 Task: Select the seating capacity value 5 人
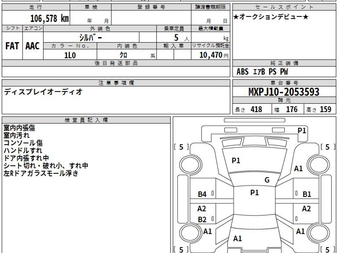coord(181,38)
